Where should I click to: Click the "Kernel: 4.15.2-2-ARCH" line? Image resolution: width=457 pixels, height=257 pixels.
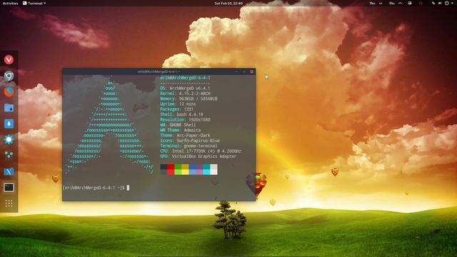tap(185, 94)
